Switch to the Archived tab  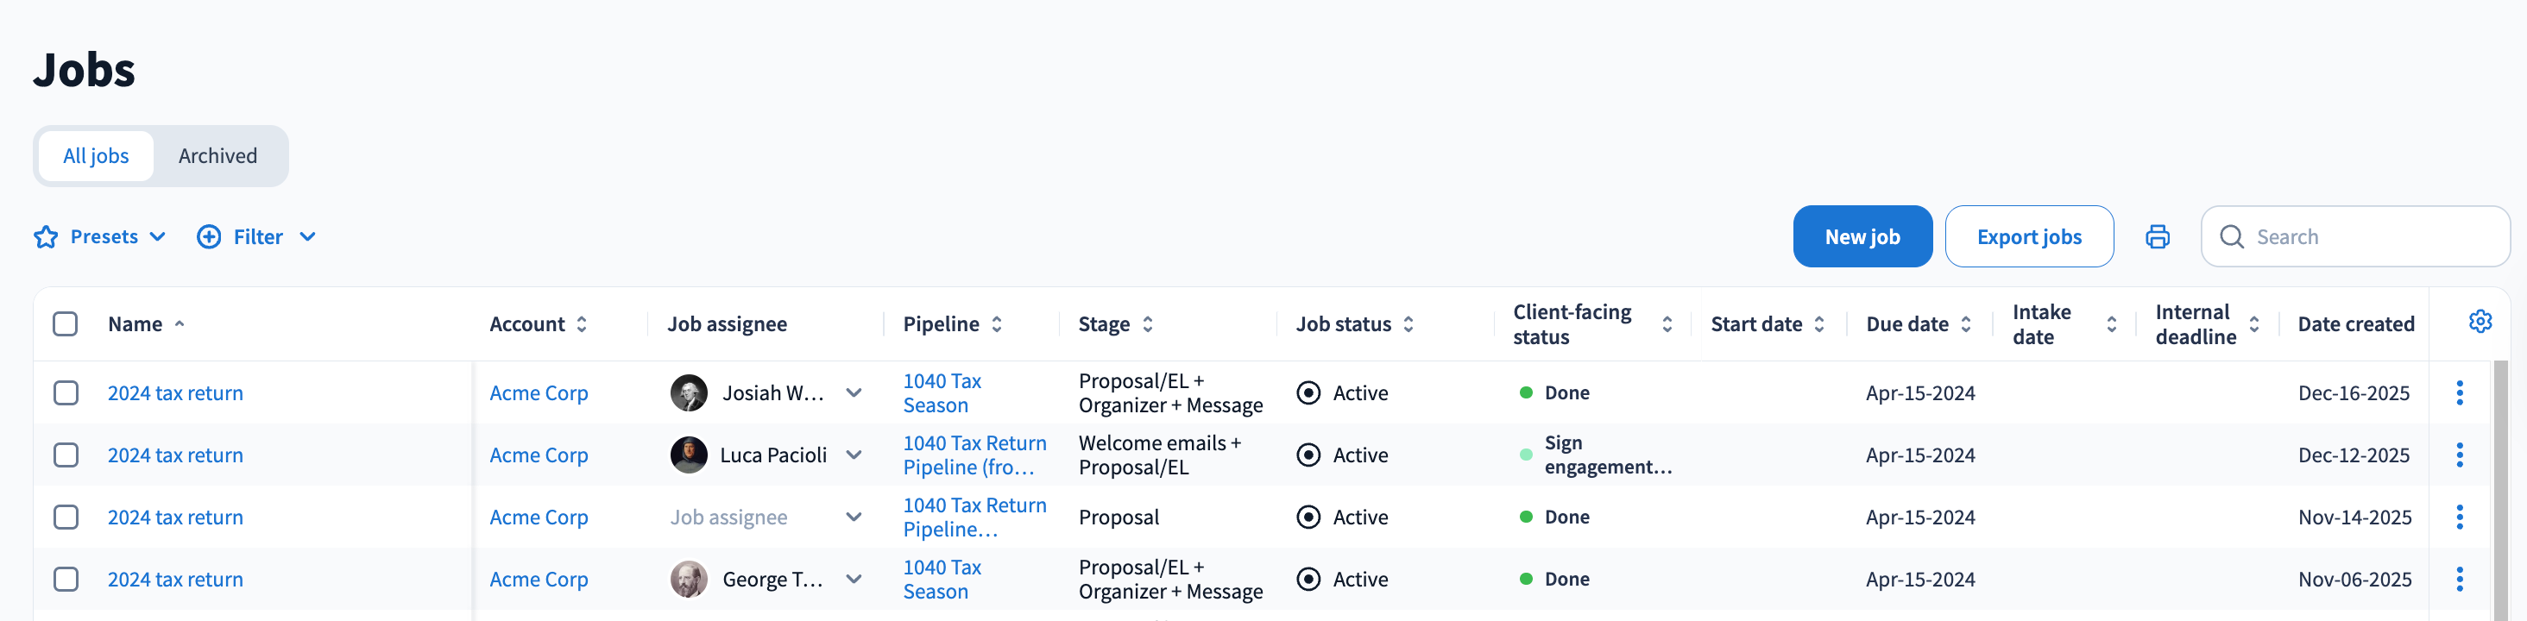point(217,156)
